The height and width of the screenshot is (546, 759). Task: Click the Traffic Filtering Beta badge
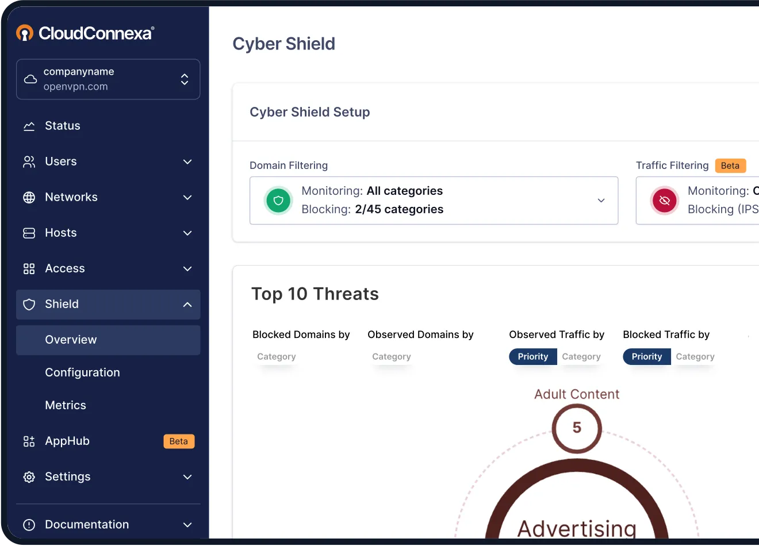[x=730, y=166]
